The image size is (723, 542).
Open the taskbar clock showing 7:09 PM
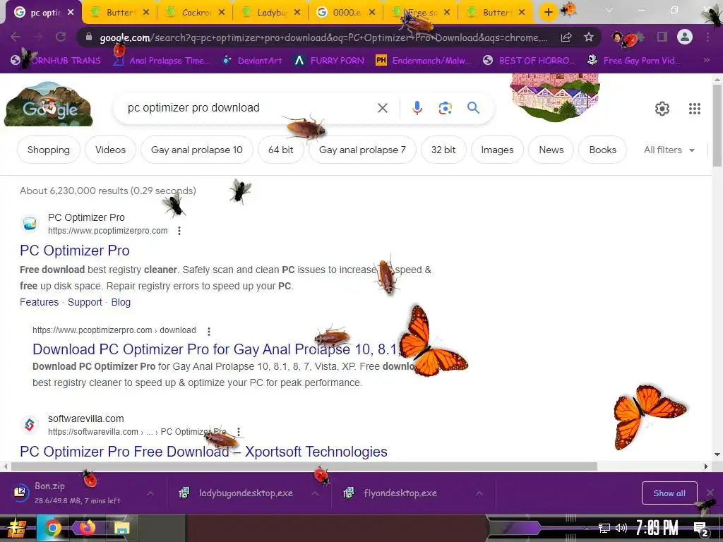point(657,528)
